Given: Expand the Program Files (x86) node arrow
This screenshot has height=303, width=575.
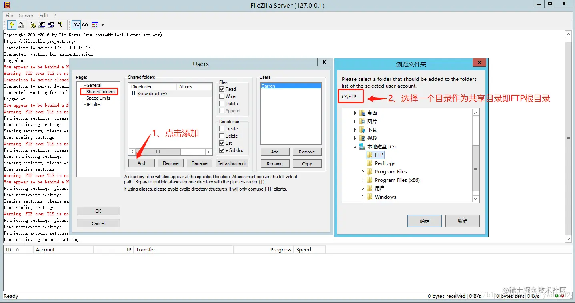Looking at the screenshot, I should (363, 180).
